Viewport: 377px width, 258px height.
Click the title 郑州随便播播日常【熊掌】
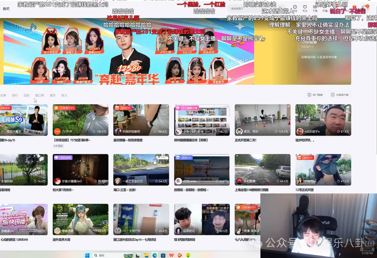pos(191,140)
